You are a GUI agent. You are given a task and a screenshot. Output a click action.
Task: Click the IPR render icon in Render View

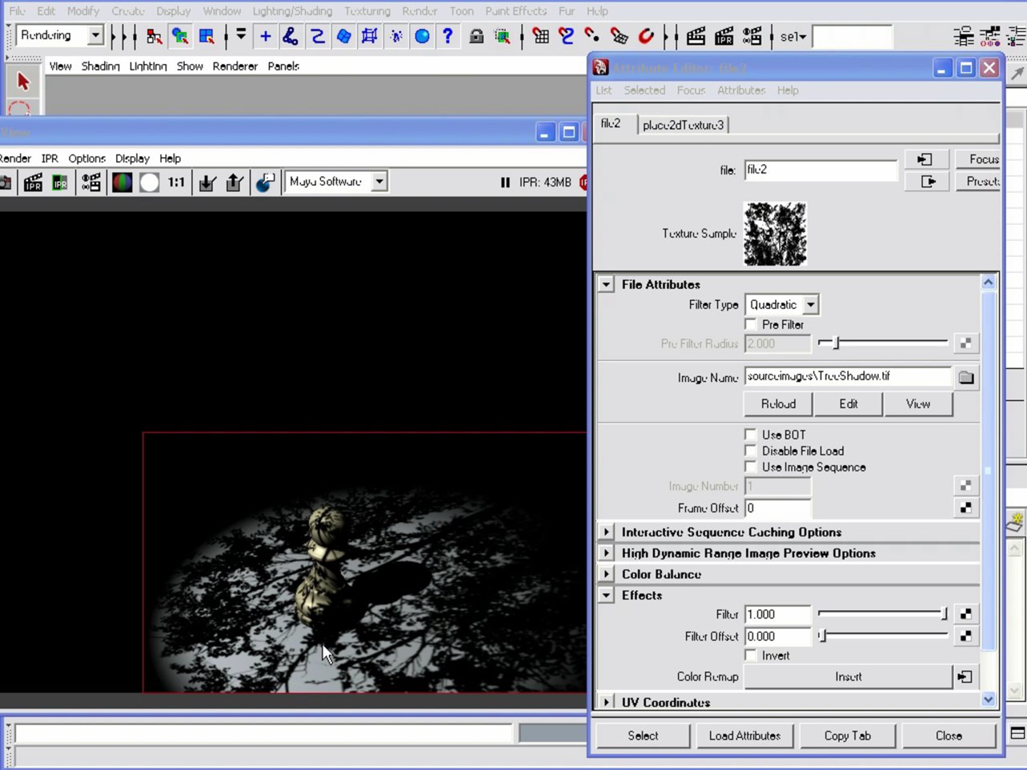[33, 182]
